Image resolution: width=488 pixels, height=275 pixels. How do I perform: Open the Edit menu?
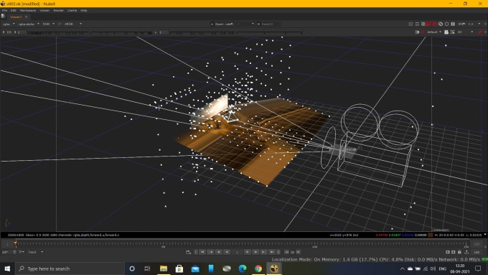tap(13, 10)
